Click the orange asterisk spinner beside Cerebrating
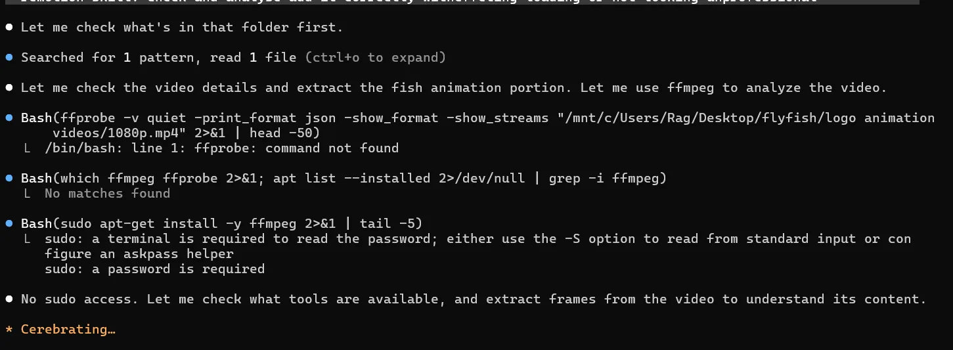The image size is (953, 350). [x=9, y=330]
